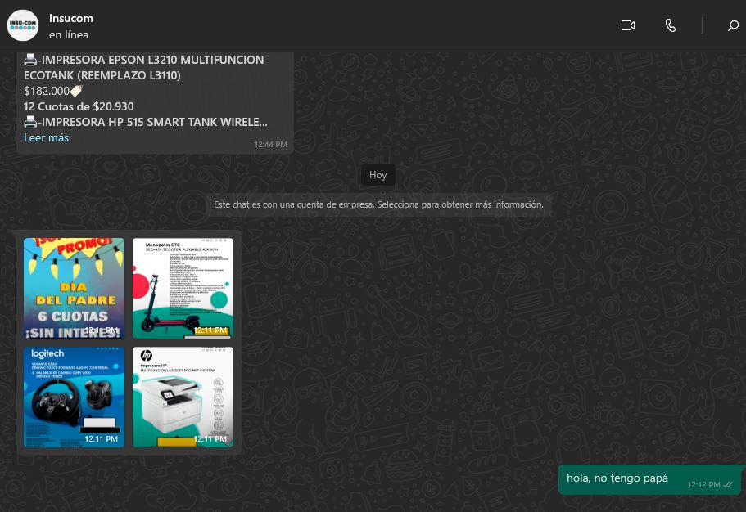Screen dimensions: 746x512
Task: Click the HP 515 Smart Tank line
Action: (x=146, y=122)
